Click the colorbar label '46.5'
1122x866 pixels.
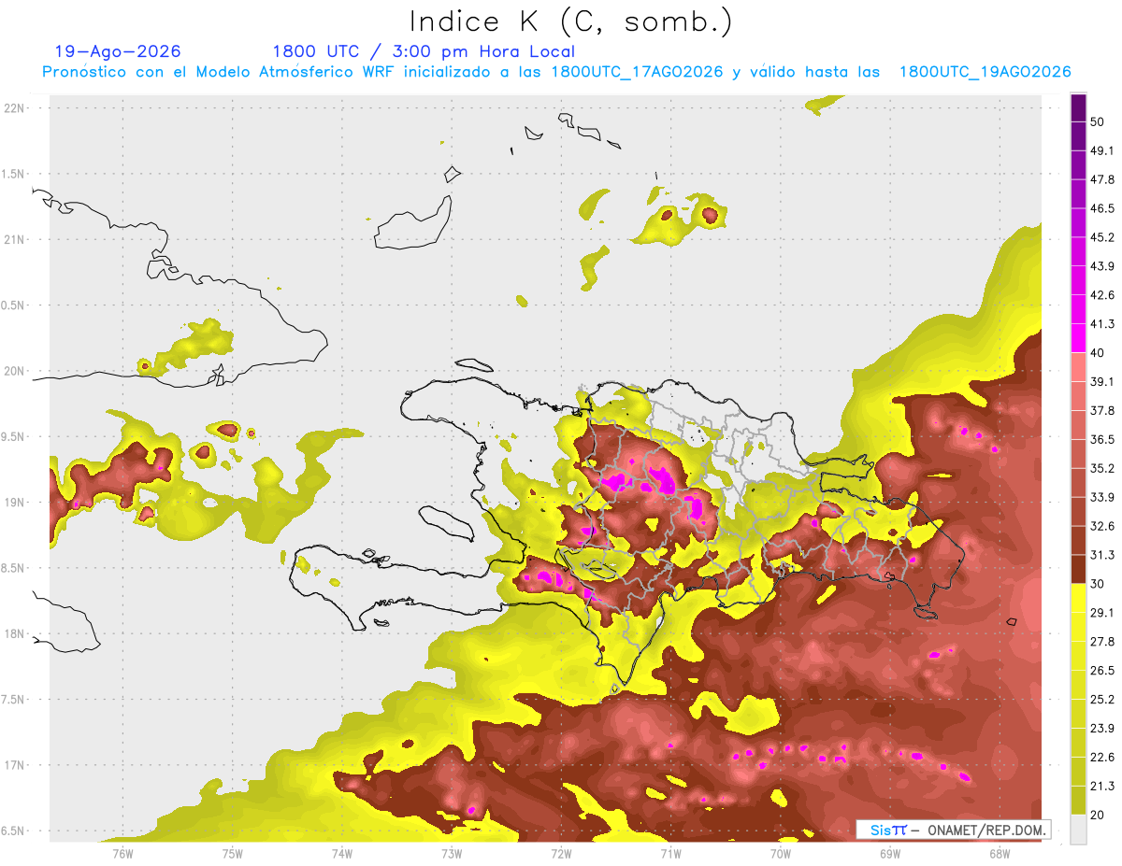(x=1102, y=208)
